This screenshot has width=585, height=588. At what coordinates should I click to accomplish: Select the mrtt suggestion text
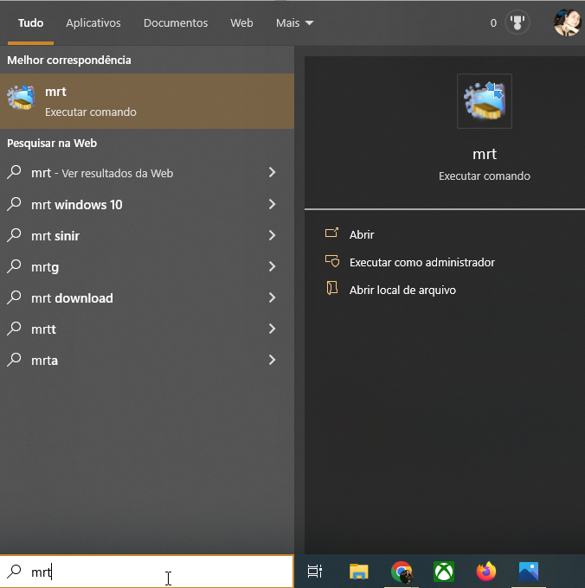tap(43, 329)
